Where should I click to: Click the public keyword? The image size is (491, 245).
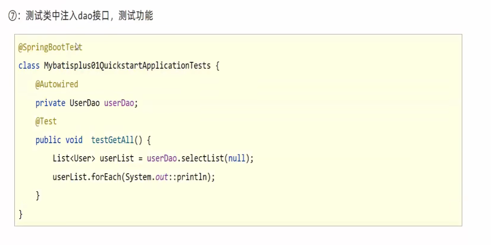pyautogui.click(x=48, y=140)
